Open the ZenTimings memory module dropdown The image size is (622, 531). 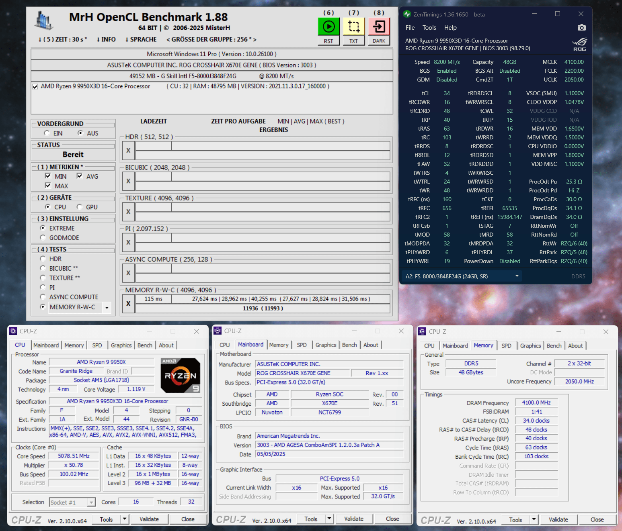pos(462,276)
